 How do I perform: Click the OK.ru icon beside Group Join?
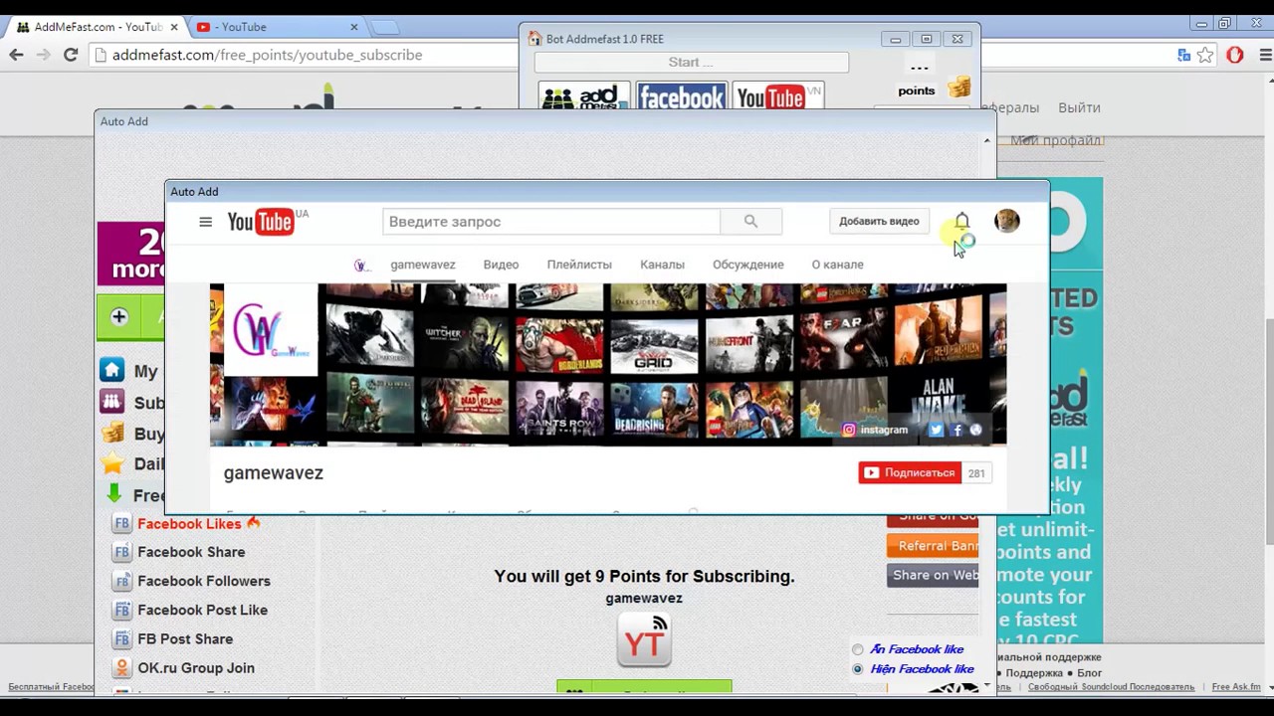(x=121, y=668)
